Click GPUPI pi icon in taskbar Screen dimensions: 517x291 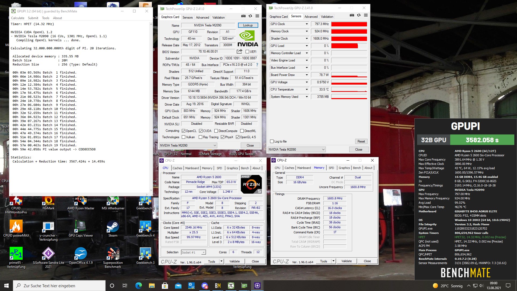pyautogui.click(x=231, y=286)
